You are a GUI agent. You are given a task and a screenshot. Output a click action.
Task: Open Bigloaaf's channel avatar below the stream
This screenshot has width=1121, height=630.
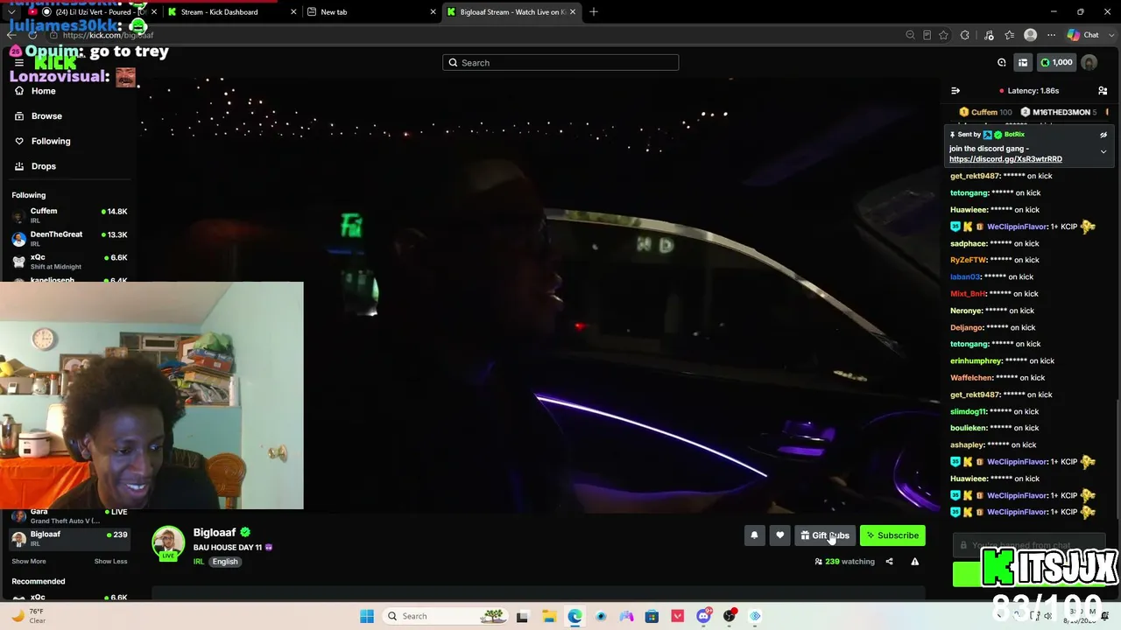coord(168,542)
